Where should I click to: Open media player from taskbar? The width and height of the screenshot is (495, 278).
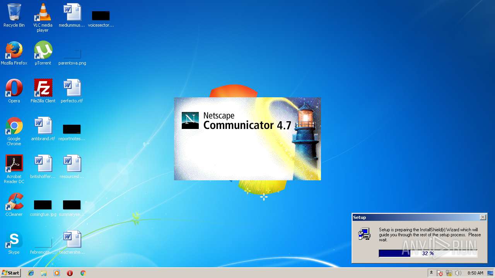pos(57,273)
